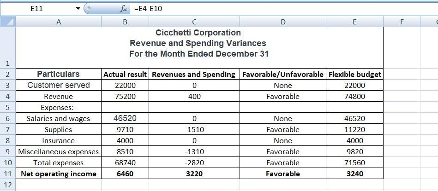The image size is (438, 191).
Task: Select column D header
Action: click(282, 22)
